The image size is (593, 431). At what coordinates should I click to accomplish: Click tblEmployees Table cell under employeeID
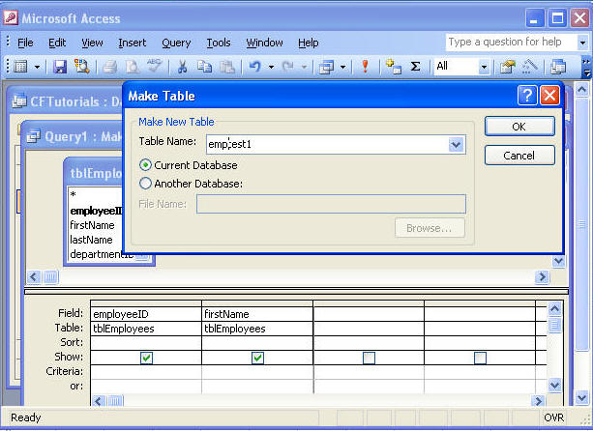tap(146, 329)
